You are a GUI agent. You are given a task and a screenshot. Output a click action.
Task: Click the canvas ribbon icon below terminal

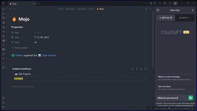coord(3,68)
